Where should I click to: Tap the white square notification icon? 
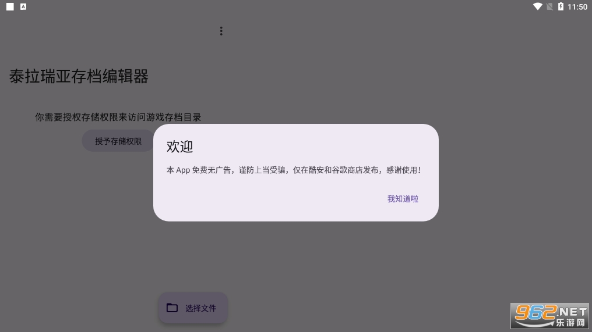[x=10, y=7]
